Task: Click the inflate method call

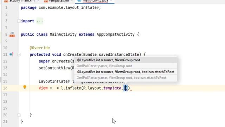Action: pyautogui.click(x=73, y=88)
